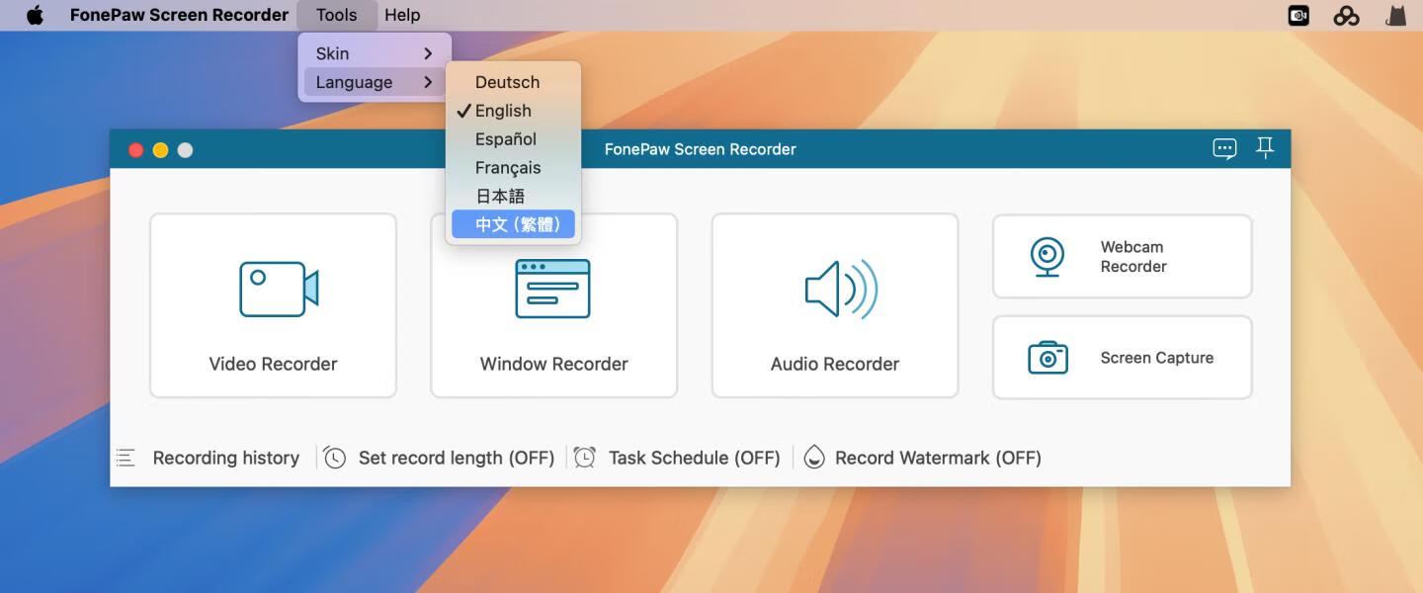This screenshot has width=1423, height=593.
Task: Select the highlighted 中文（繁體）language option
Action: pos(513,224)
